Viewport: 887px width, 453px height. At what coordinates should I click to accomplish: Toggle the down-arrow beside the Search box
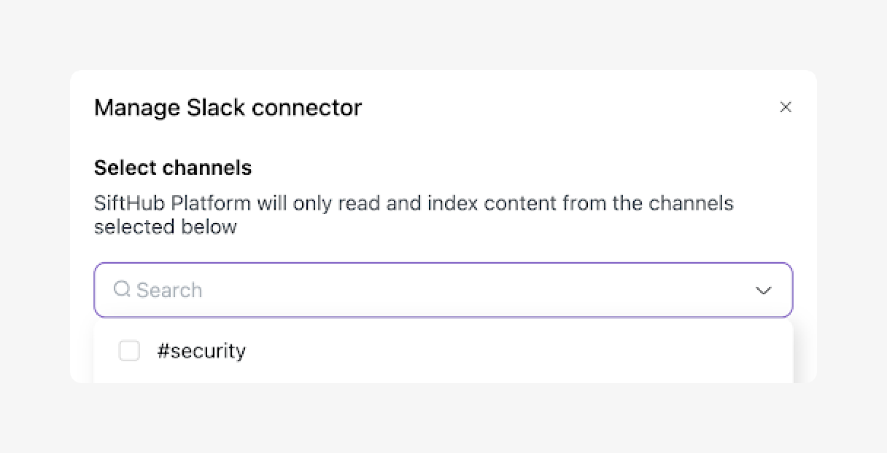(763, 291)
